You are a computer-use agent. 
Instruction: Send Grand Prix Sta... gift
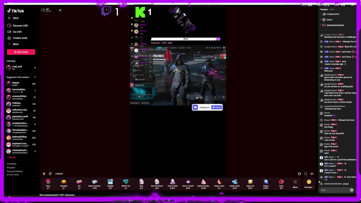(203, 183)
